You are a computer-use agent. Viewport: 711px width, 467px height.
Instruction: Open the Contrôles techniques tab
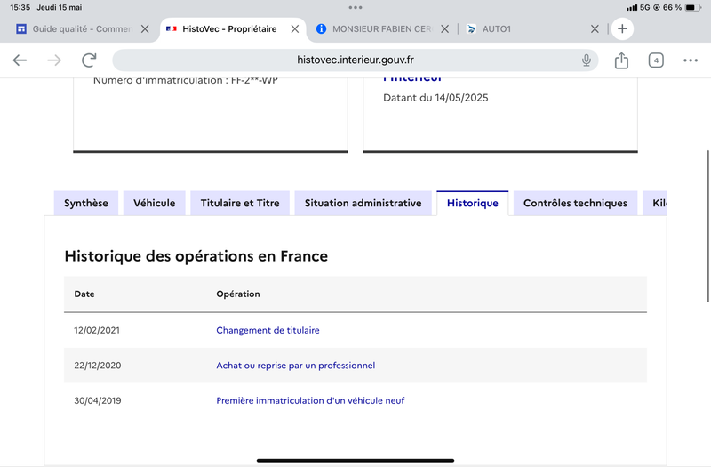coord(575,203)
